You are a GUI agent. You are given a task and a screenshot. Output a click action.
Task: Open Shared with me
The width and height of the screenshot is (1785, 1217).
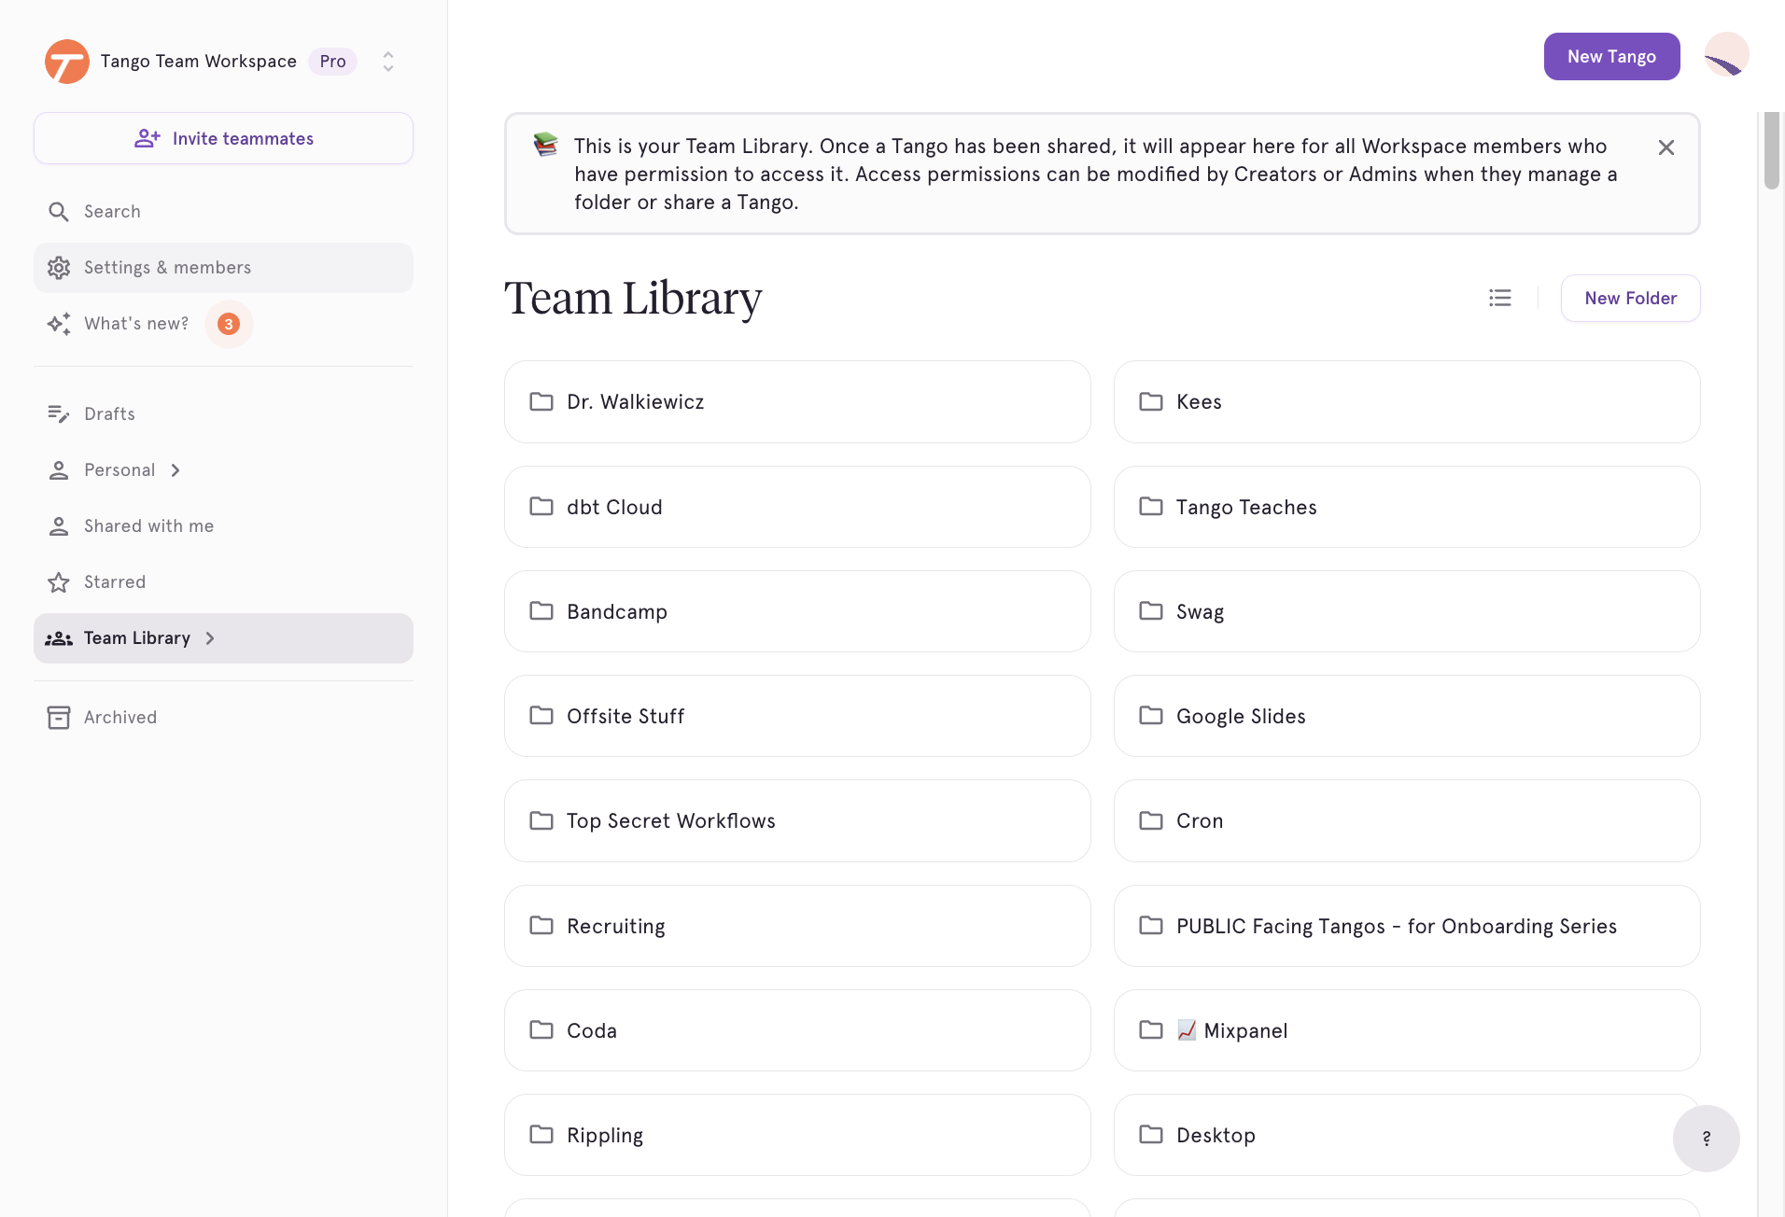click(223, 526)
